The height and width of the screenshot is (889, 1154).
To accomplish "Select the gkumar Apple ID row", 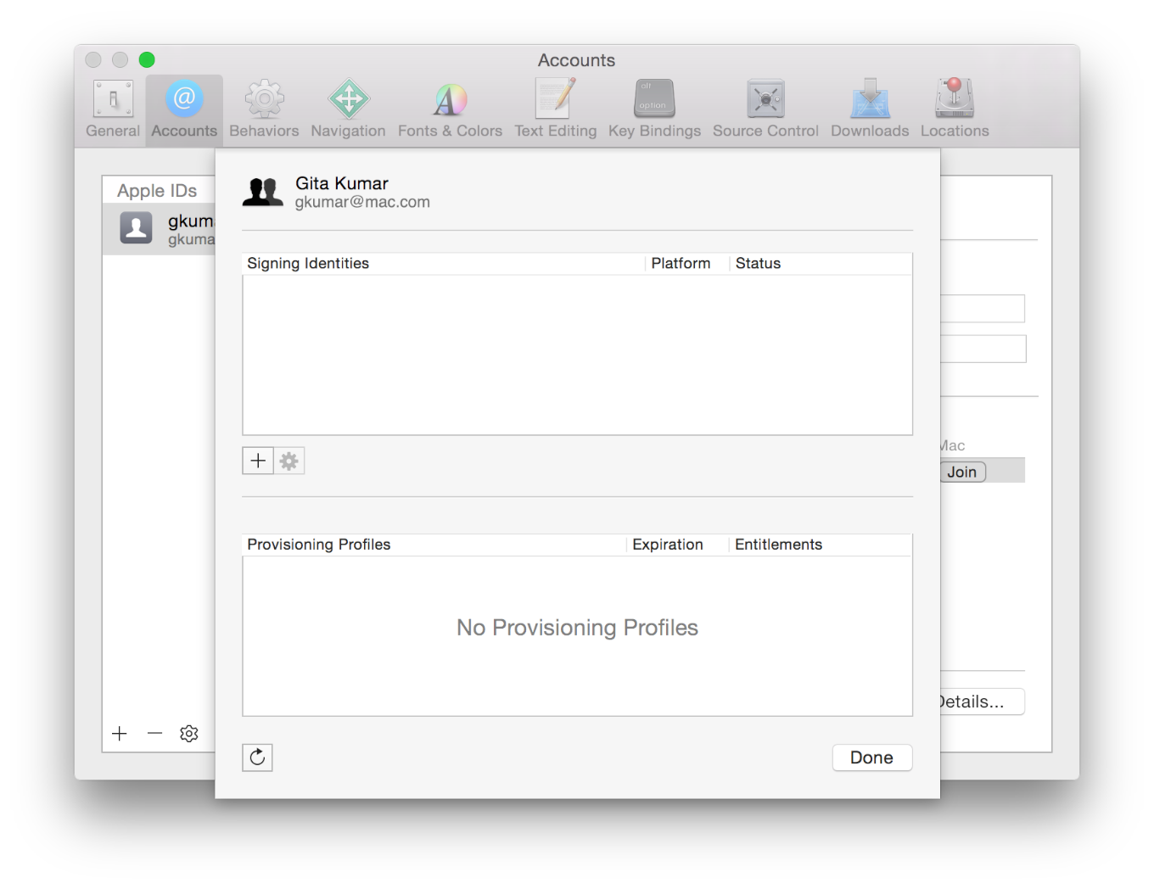I will (159, 229).
